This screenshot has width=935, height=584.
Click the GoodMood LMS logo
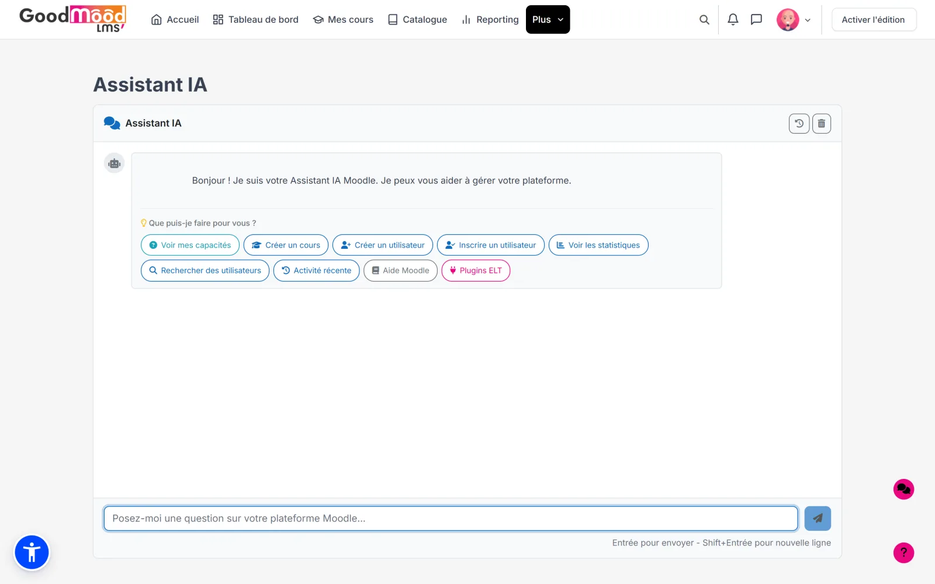click(72, 19)
